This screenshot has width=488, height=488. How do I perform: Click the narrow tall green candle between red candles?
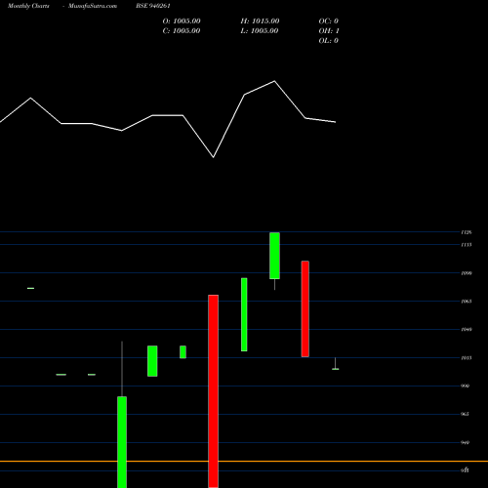click(244, 314)
